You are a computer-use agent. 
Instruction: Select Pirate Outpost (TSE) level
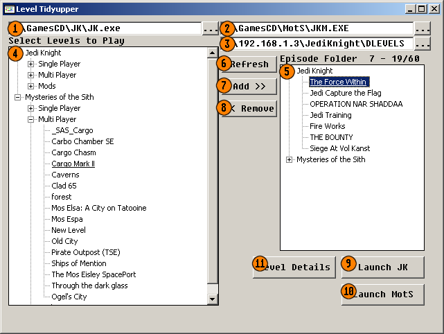coord(86,252)
